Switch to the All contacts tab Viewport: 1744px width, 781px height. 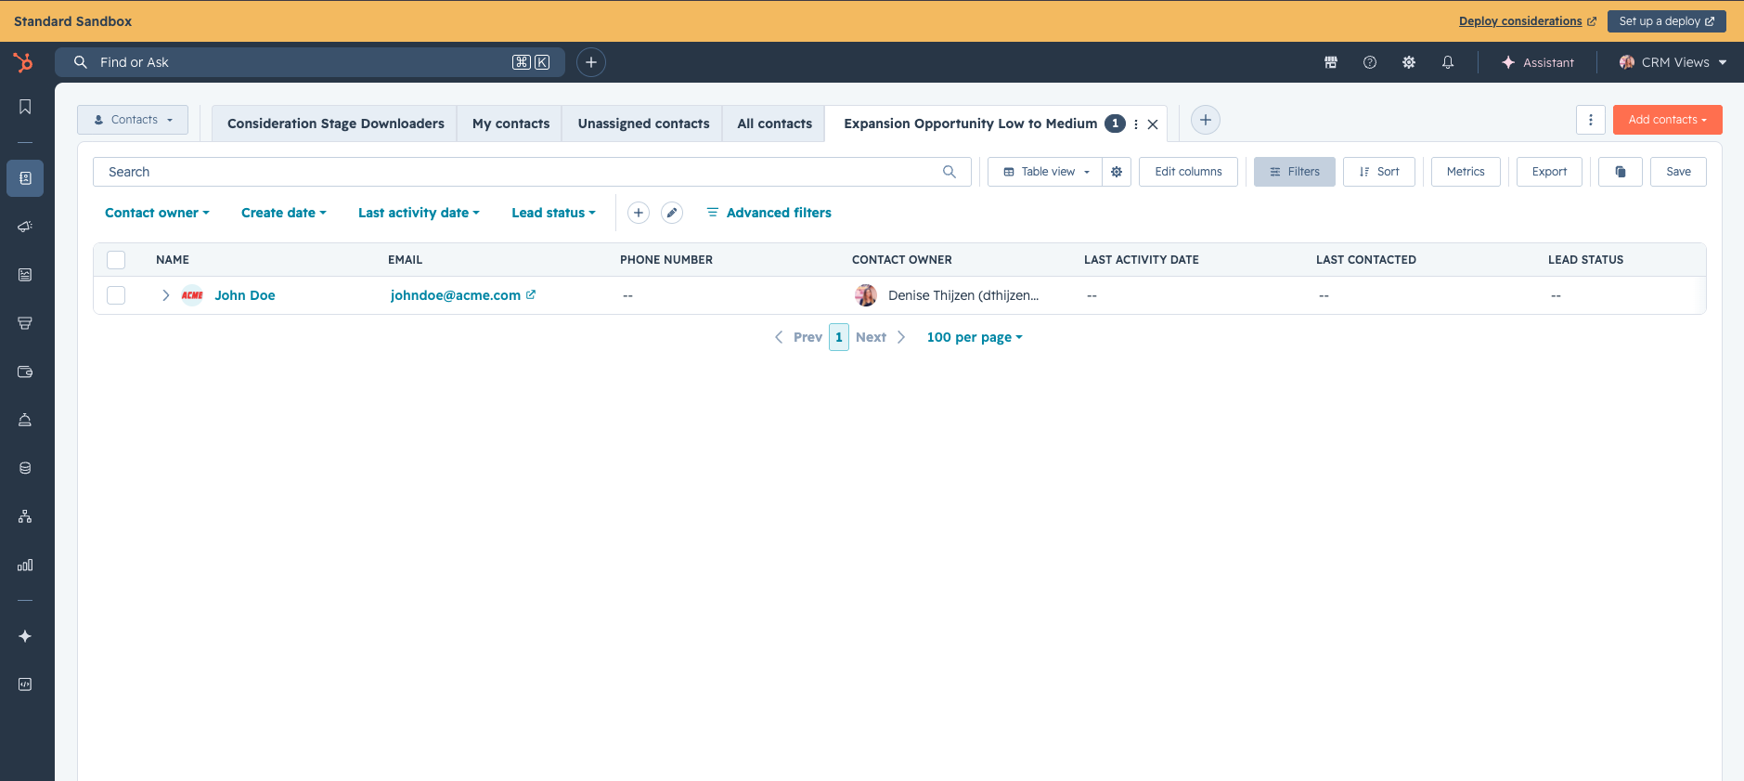point(774,124)
